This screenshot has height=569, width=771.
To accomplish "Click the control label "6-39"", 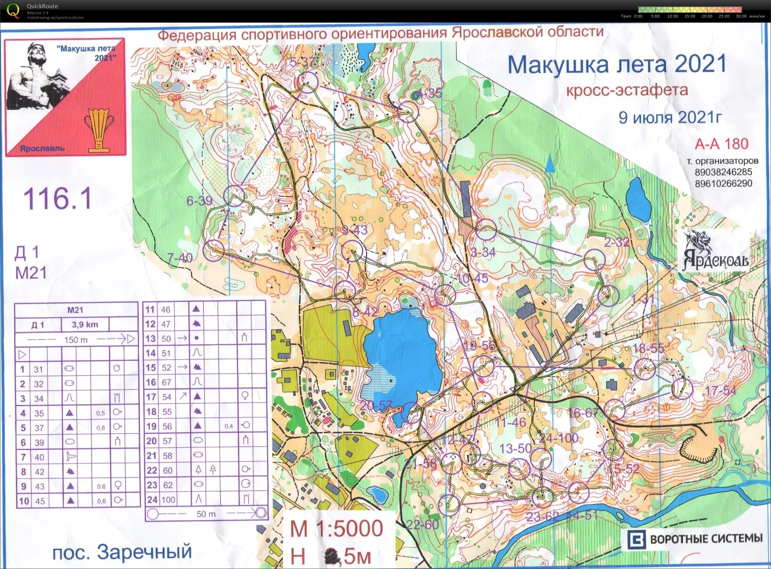I will pos(200,201).
